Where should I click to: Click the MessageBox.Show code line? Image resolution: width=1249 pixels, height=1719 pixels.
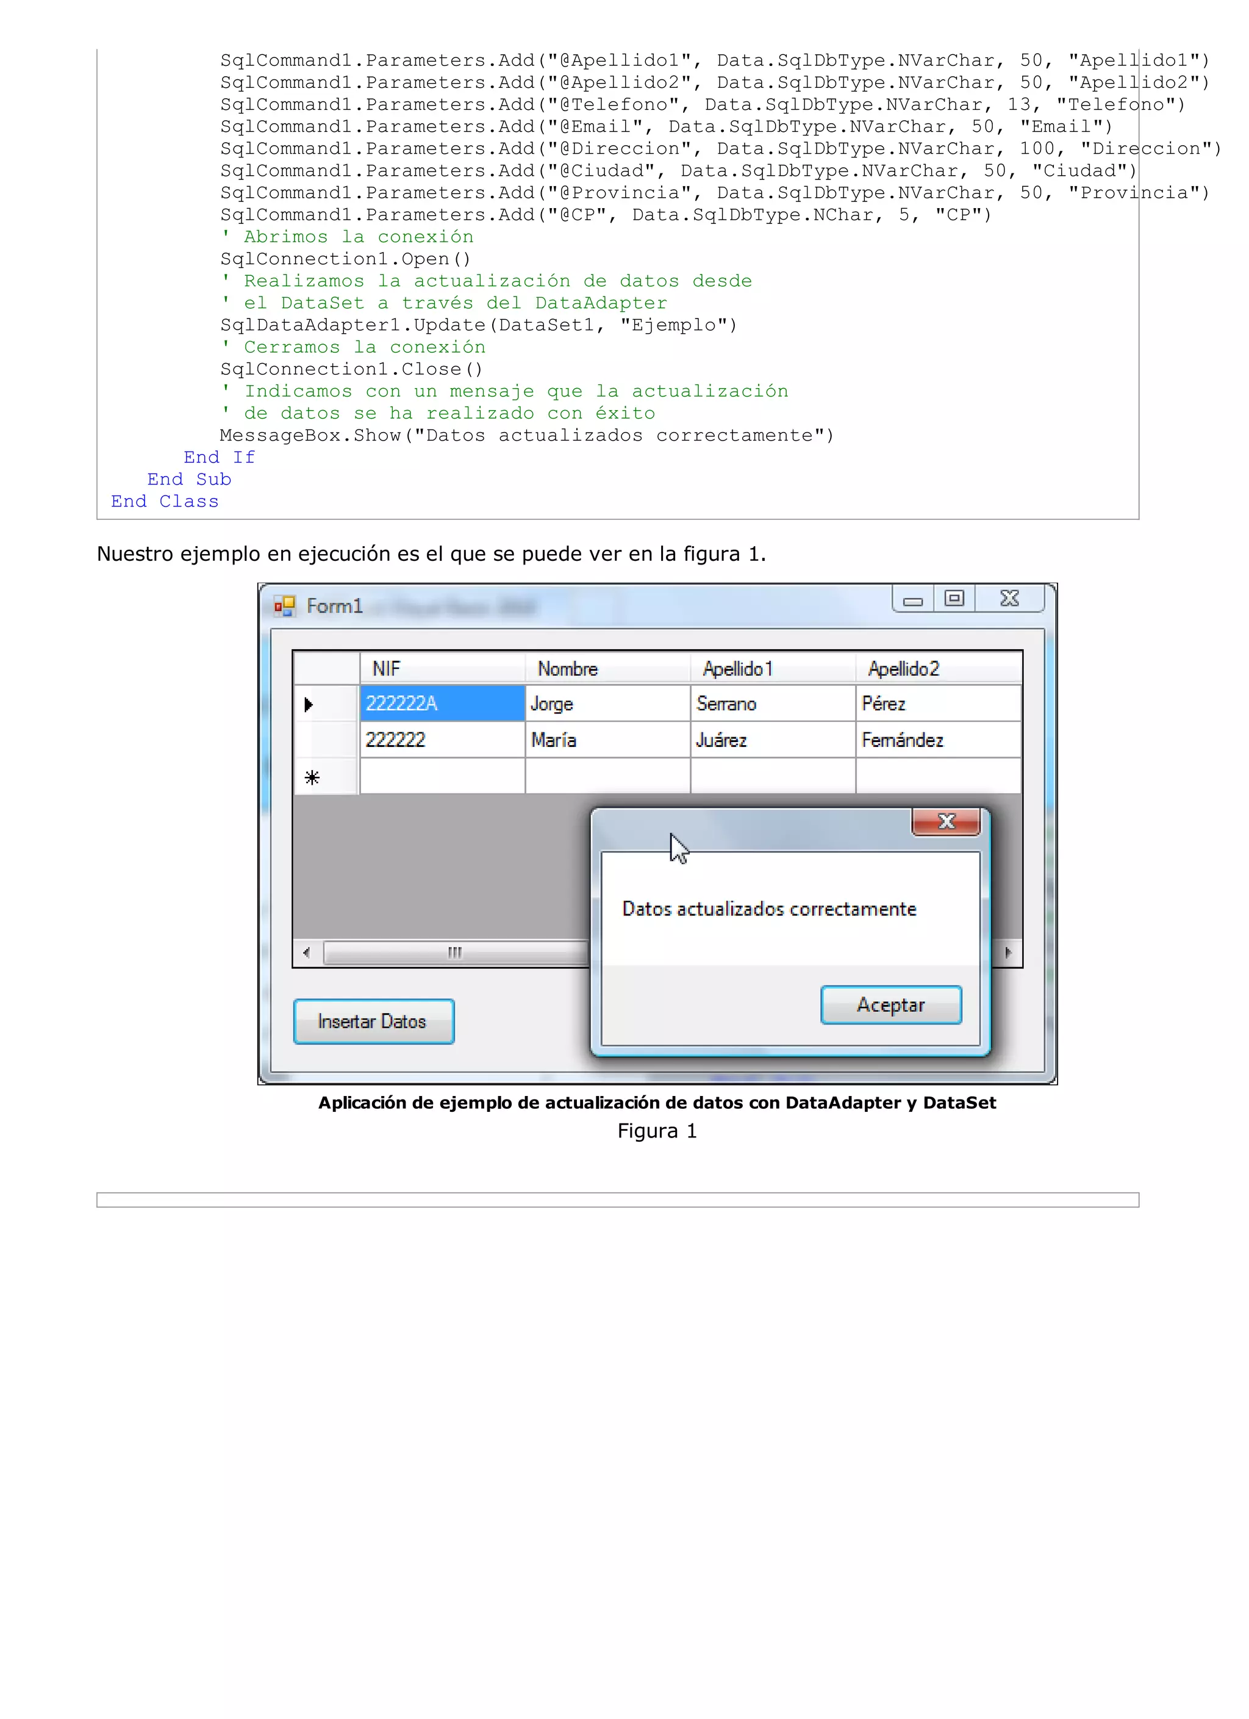coord(527,435)
